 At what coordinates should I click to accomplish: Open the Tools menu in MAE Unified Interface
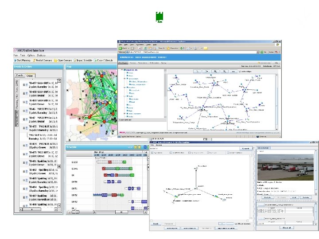pyautogui.click(x=23, y=55)
